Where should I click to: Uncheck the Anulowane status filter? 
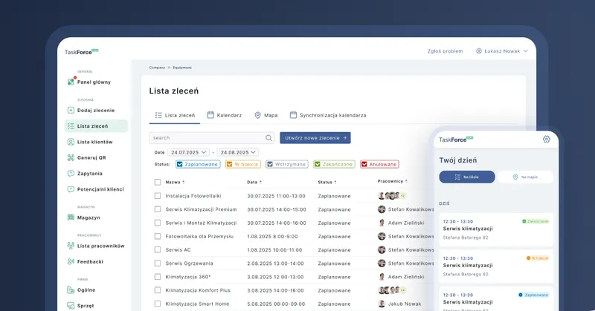pyautogui.click(x=364, y=164)
